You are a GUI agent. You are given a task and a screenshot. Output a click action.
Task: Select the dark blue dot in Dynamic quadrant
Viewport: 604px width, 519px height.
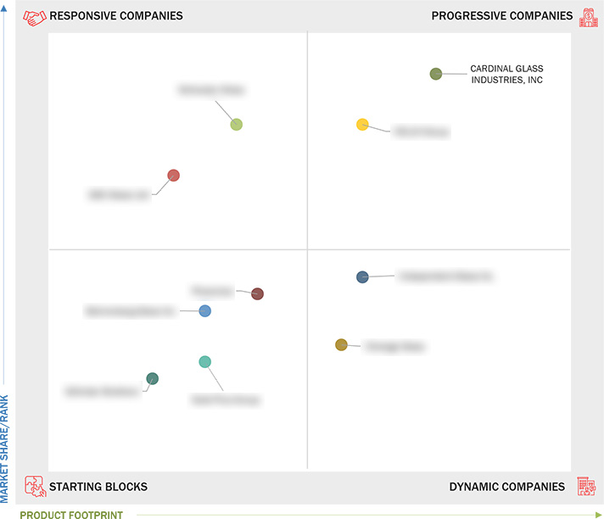(x=362, y=276)
